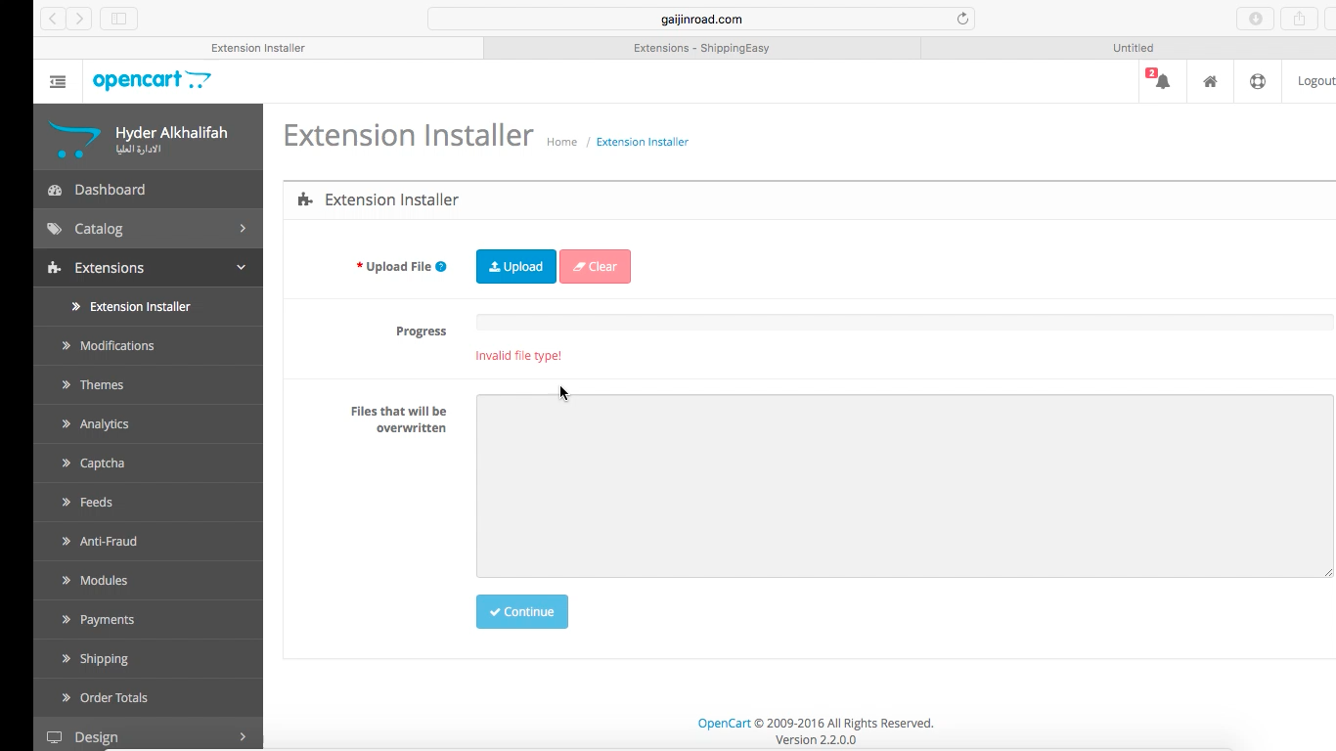Viewport: 1336px width, 751px height.
Task: Open the Safari downloads icon
Action: coord(1256,19)
